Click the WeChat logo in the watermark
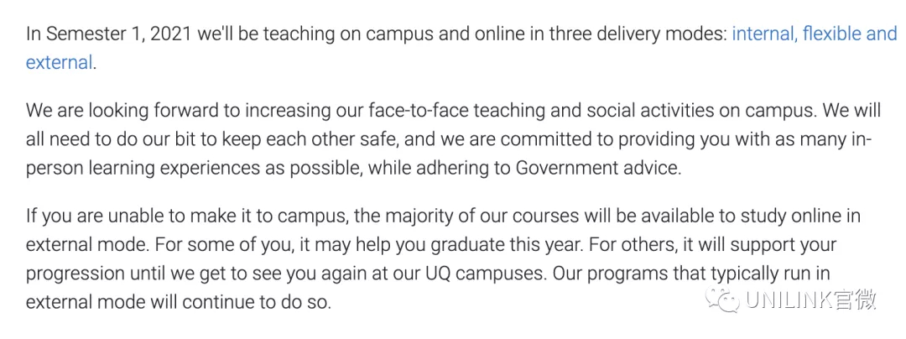Viewport: 906px width, 339px height. point(725,301)
